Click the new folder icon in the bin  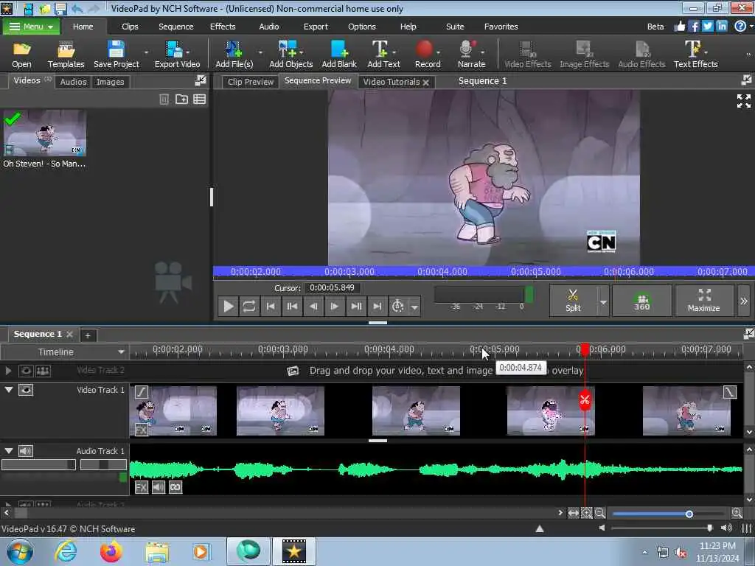click(x=181, y=99)
